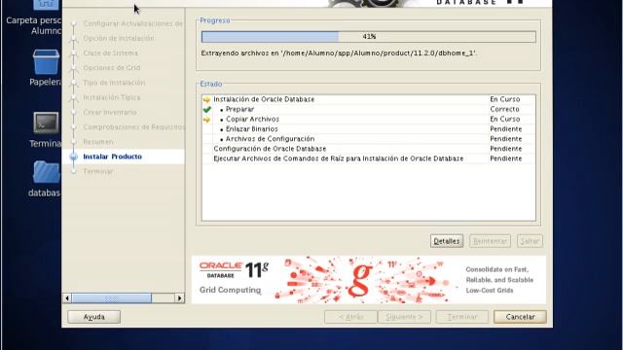Select the Instalar Producto step
The width and height of the screenshot is (623, 350).
[x=113, y=157]
